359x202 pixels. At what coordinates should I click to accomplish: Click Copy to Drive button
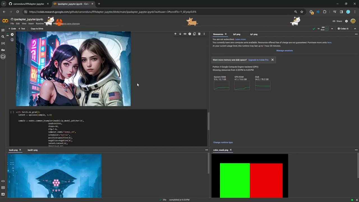click(37, 29)
